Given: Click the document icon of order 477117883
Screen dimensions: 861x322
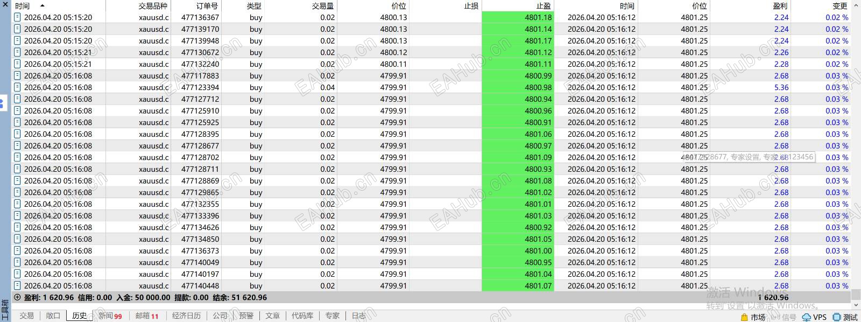Looking at the screenshot, I should tap(17, 75).
